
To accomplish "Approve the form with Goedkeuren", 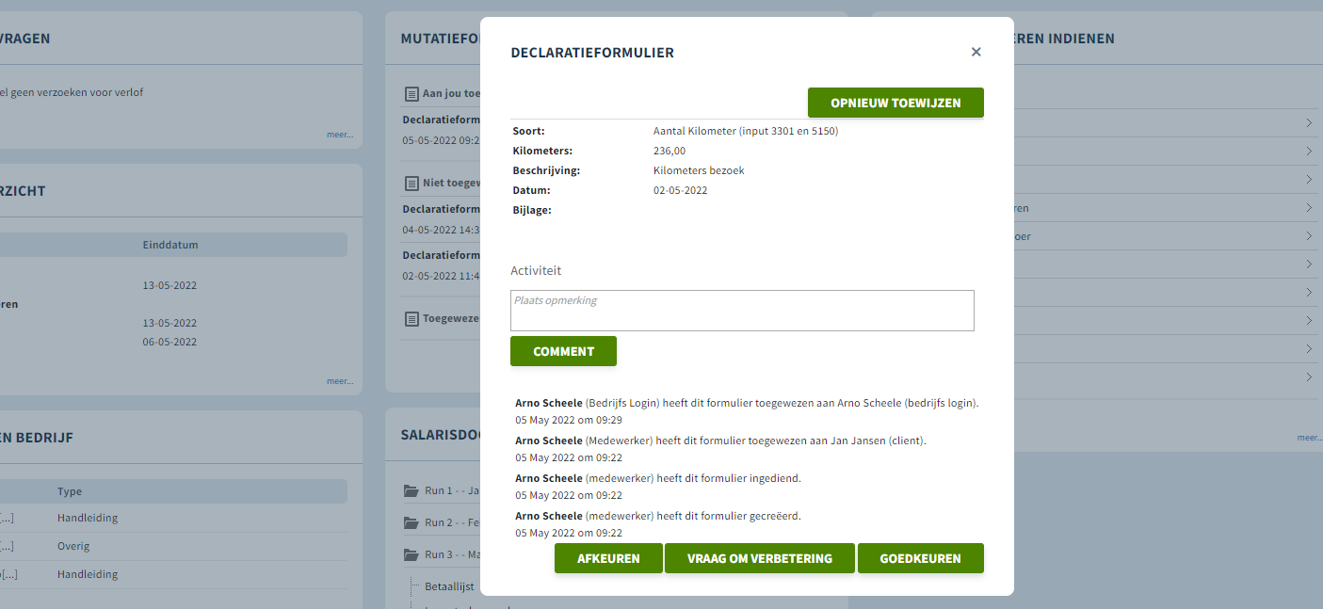I will (x=921, y=558).
